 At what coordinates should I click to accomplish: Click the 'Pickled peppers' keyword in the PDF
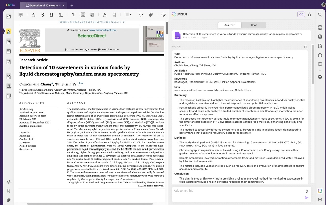coord(28,146)
